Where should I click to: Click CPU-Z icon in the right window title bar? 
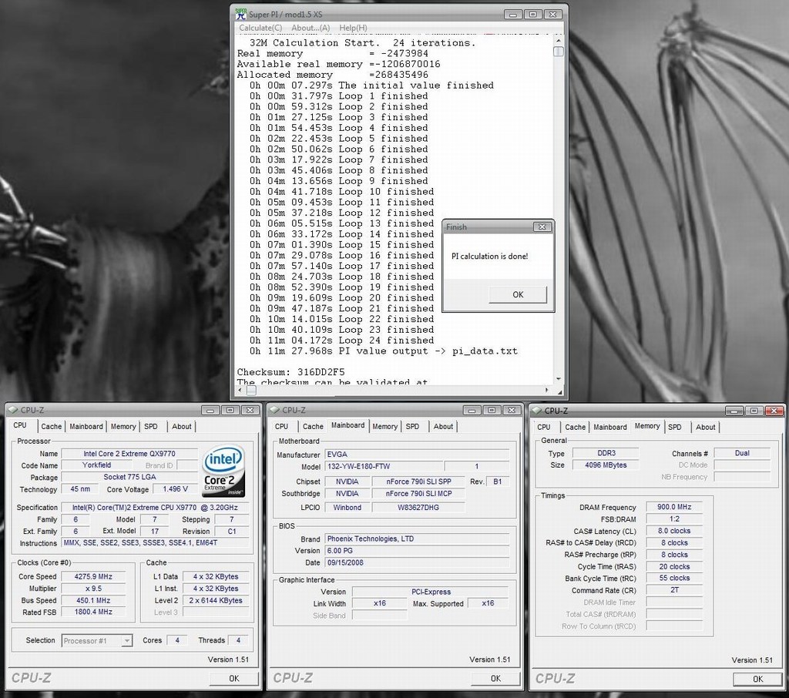click(537, 411)
